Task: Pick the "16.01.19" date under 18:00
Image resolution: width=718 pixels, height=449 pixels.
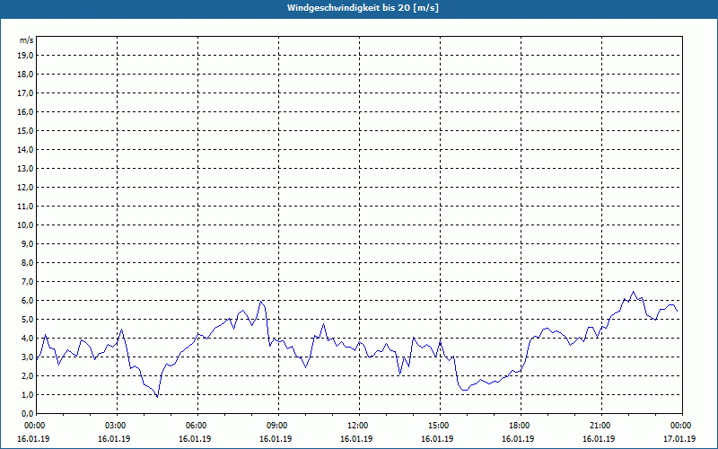Action: click(x=518, y=439)
